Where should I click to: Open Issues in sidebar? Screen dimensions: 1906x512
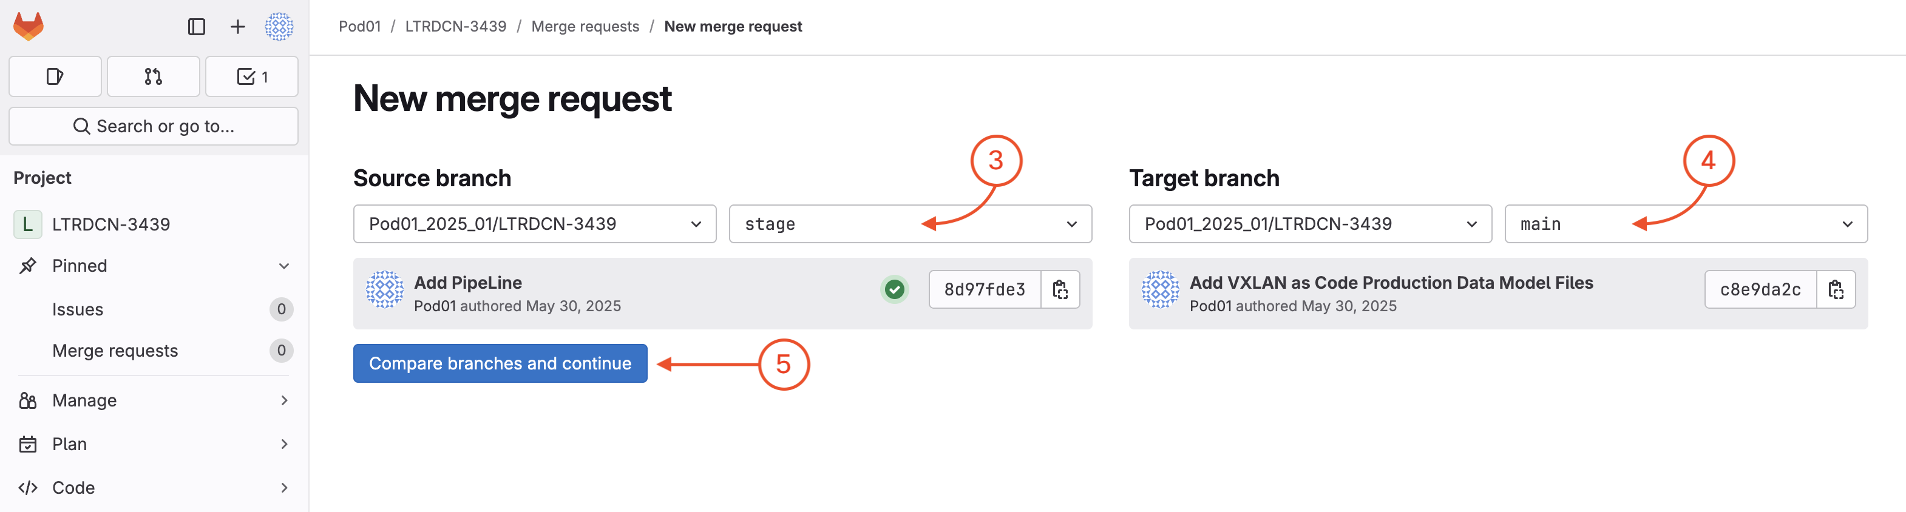coord(78,309)
